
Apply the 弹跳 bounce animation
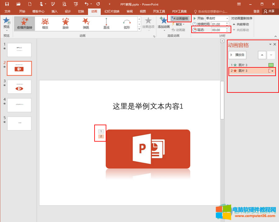[86, 23]
